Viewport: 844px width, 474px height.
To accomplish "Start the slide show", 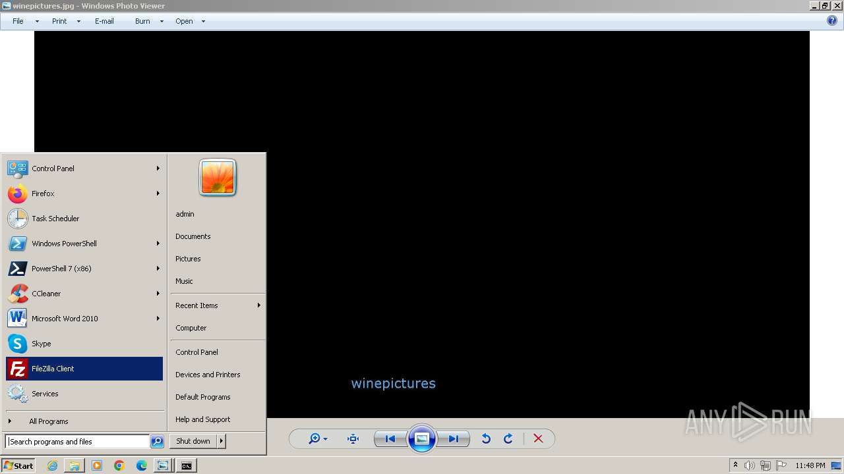I will point(422,439).
